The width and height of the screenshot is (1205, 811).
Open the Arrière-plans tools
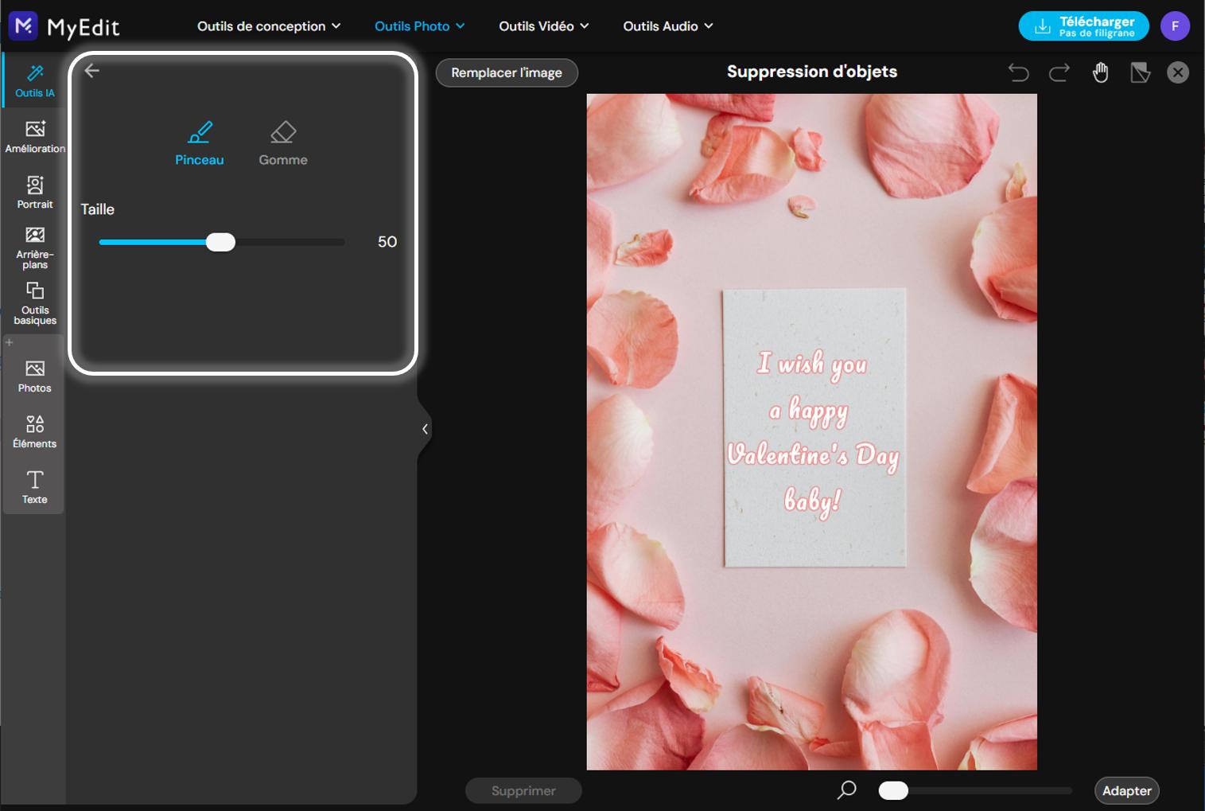pyautogui.click(x=35, y=247)
